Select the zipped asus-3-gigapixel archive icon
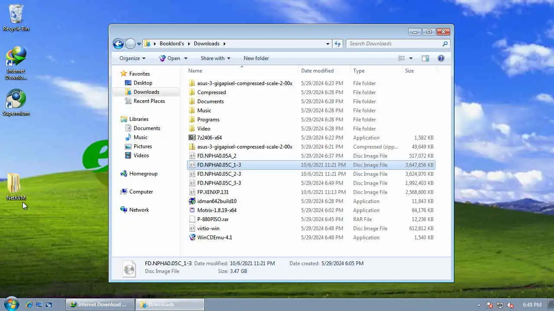 [192, 147]
